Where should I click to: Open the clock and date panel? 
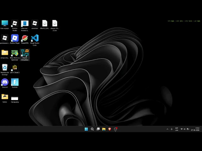pyautogui.click(x=195, y=129)
